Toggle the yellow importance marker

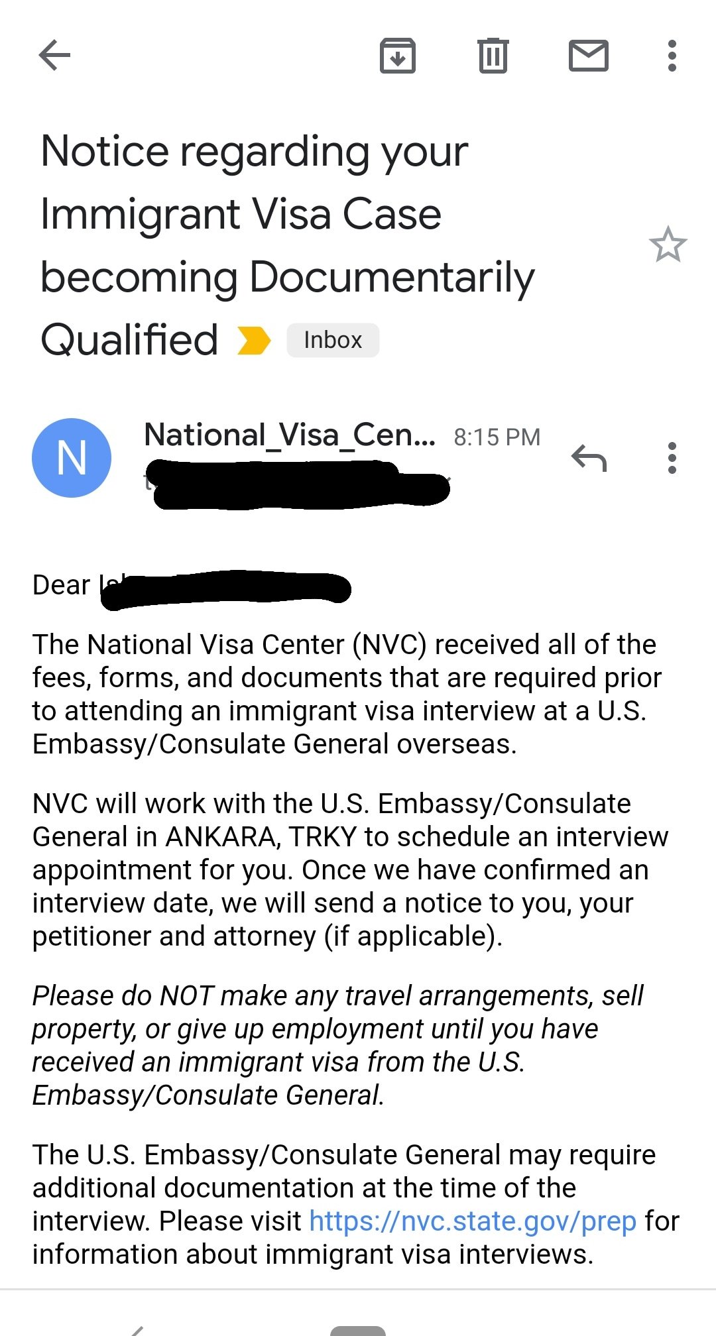pos(254,341)
